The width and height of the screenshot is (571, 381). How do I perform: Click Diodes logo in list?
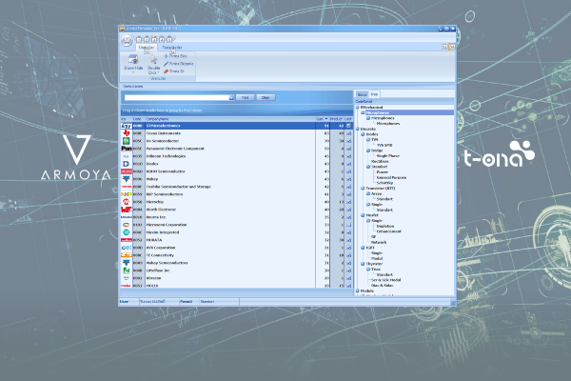tap(126, 164)
